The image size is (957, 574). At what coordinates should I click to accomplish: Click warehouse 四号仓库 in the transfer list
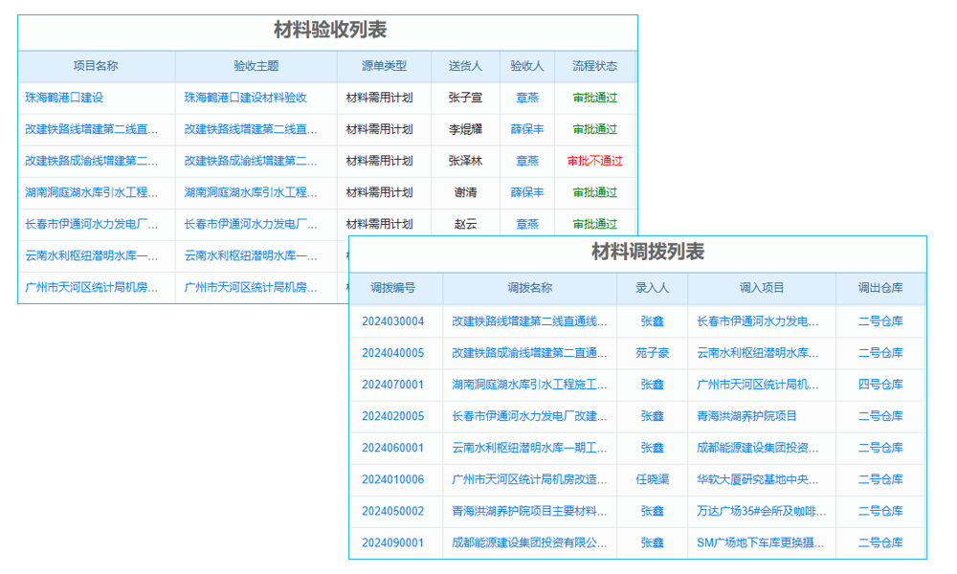click(881, 384)
